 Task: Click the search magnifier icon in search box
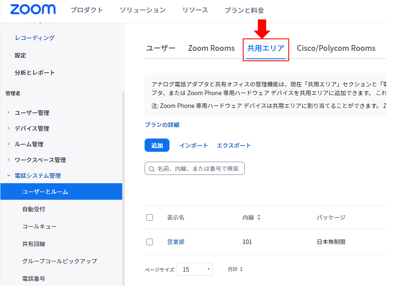[x=152, y=169]
